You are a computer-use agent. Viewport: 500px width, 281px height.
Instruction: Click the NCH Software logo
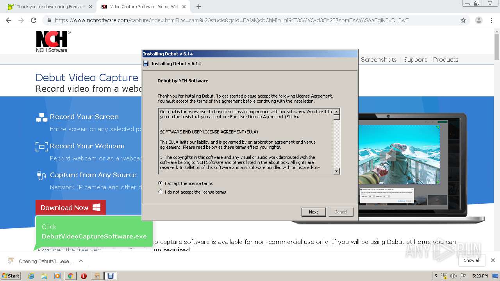(x=53, y=41)
